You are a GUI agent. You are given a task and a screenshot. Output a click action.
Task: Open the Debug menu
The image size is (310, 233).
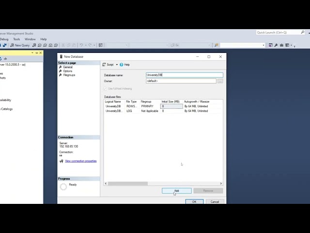click(x=4, y=39)
